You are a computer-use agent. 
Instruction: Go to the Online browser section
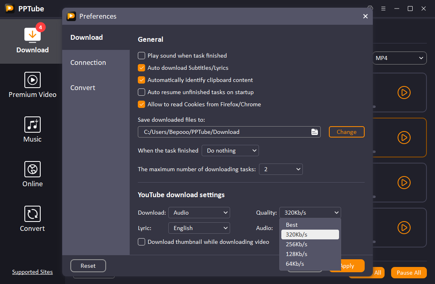32,174
